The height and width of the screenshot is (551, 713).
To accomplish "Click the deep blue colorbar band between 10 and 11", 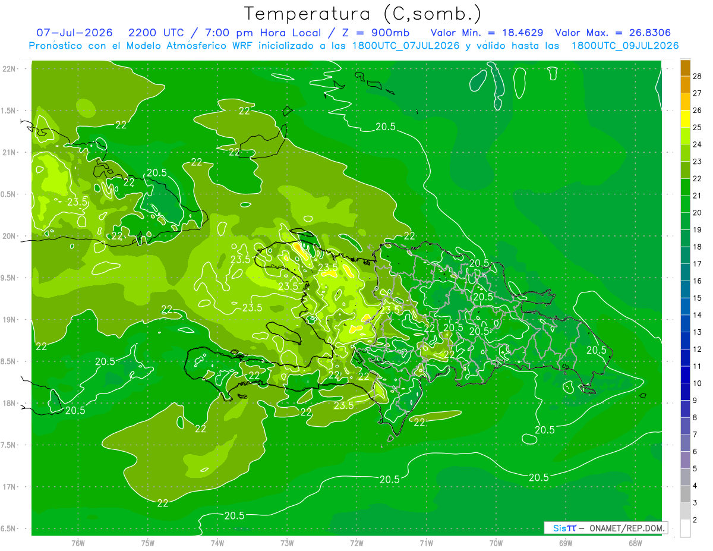I will click(685, 374).
